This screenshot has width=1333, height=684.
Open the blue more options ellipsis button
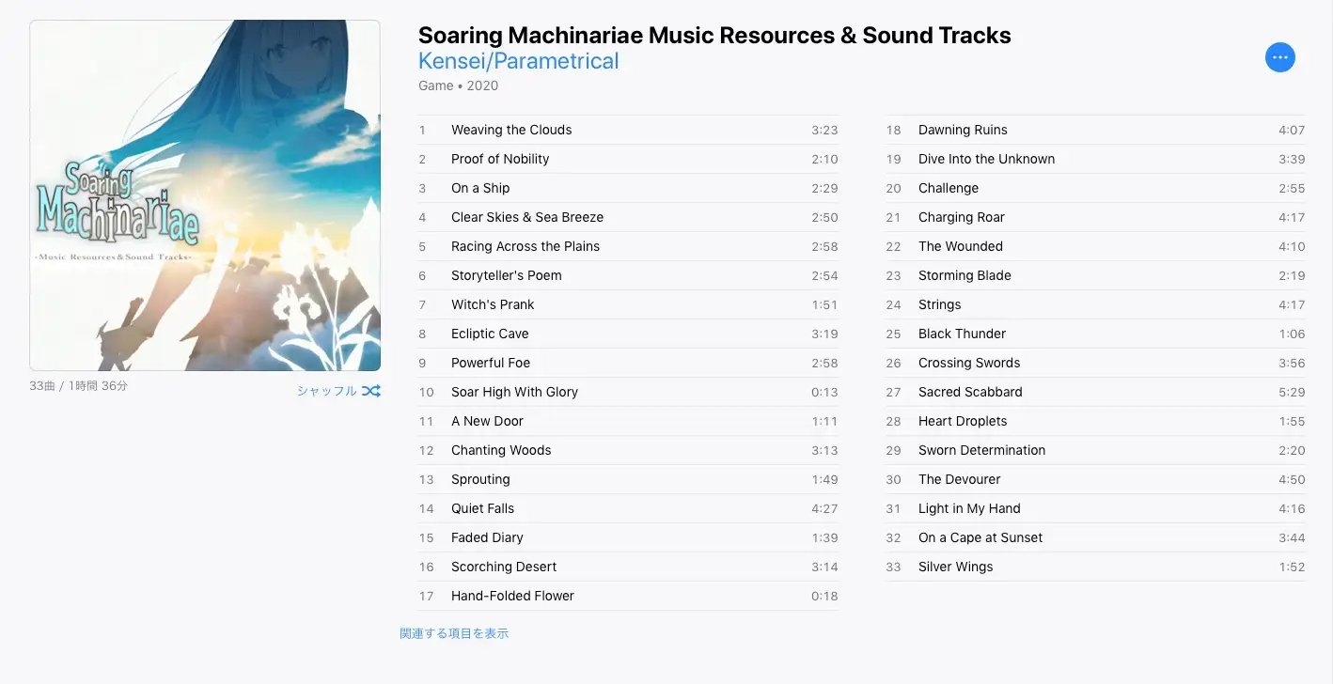coord(1279,57)
